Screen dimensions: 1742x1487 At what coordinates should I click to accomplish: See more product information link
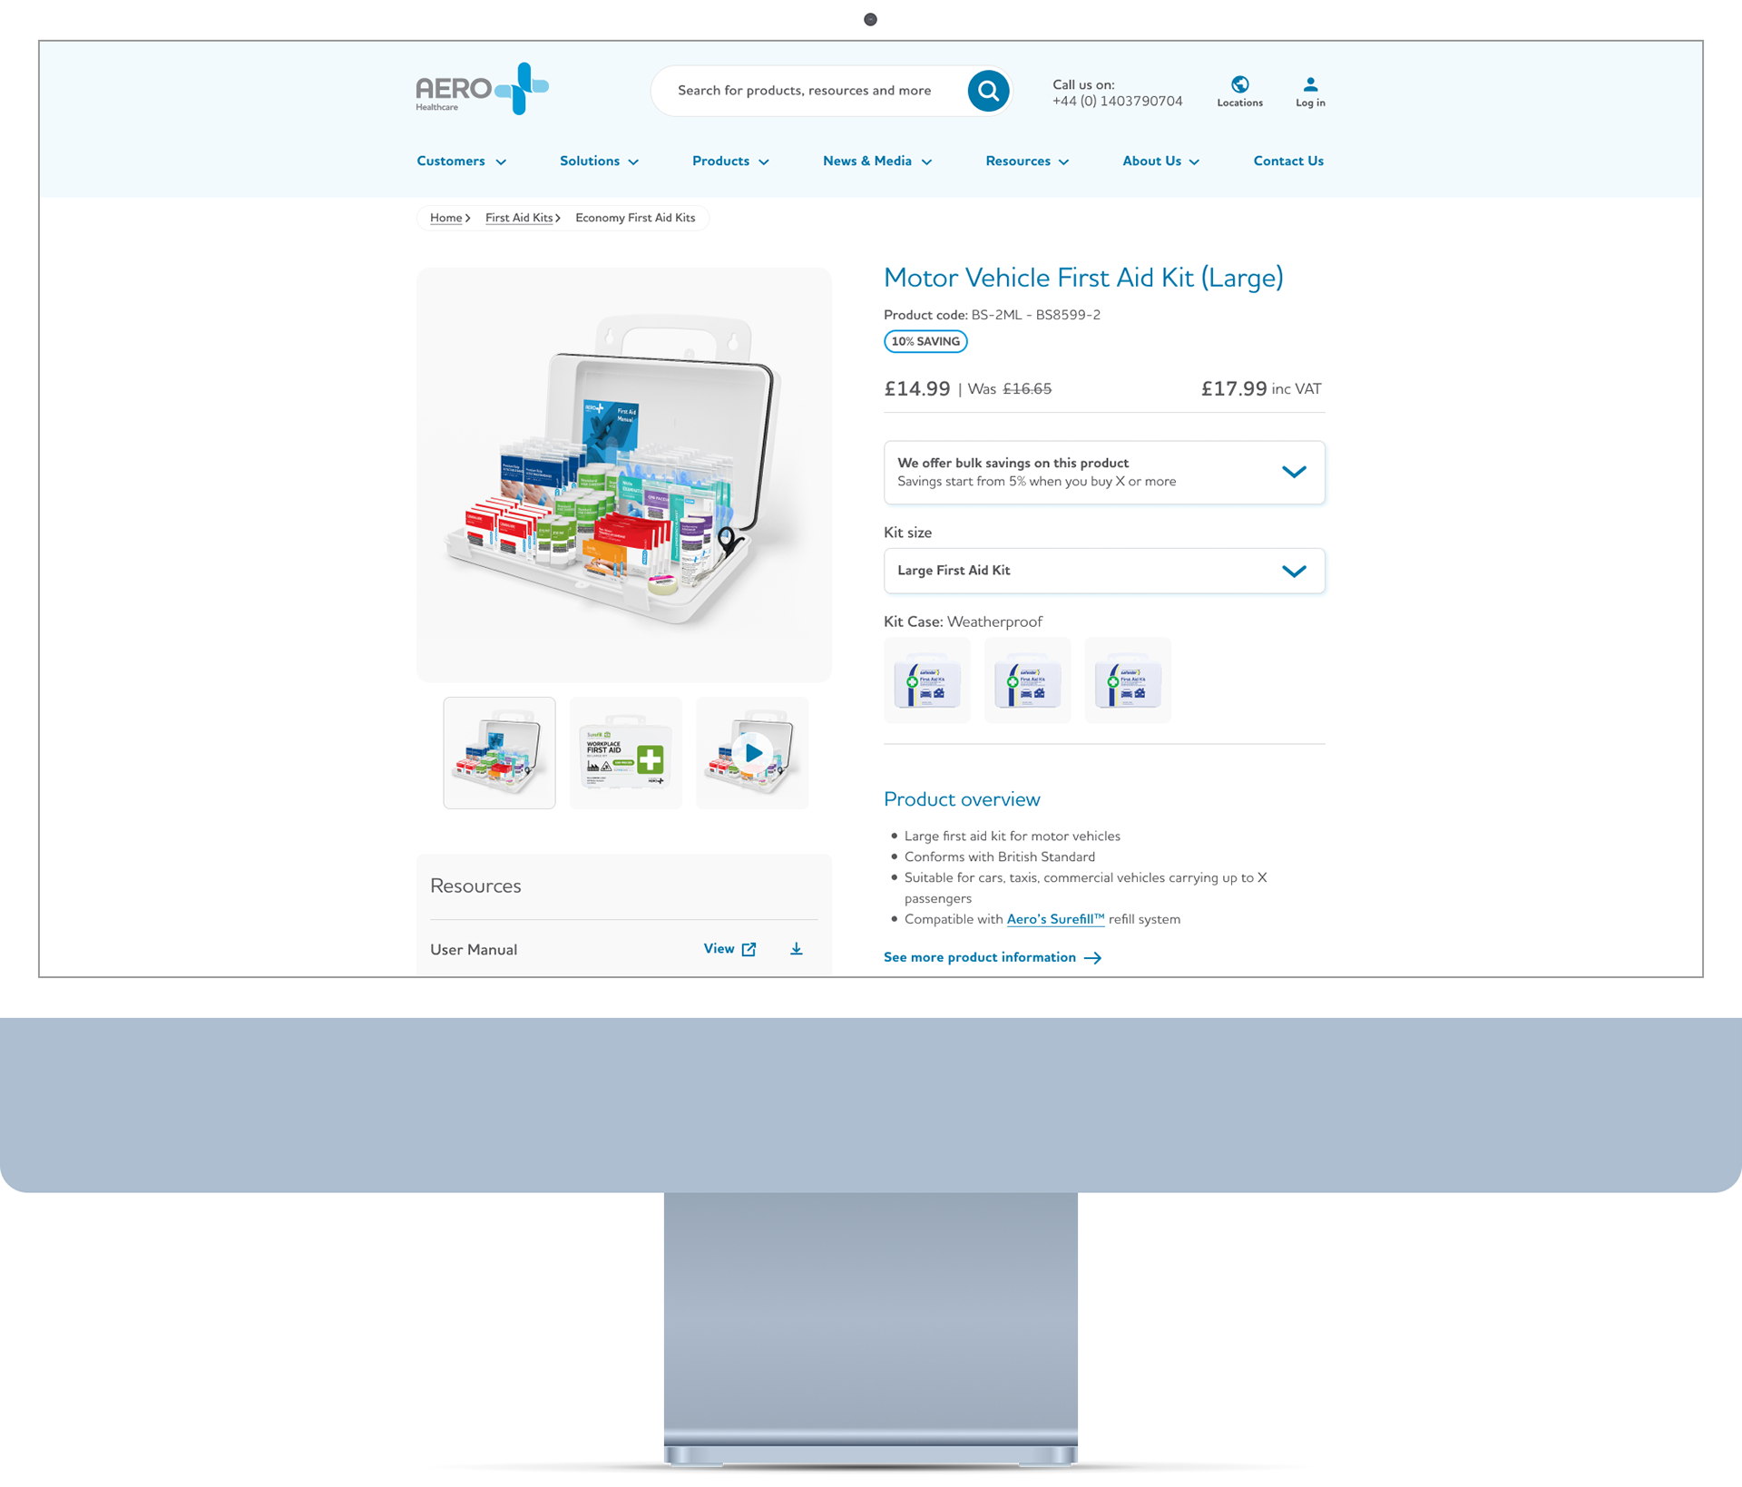(993, 957)
